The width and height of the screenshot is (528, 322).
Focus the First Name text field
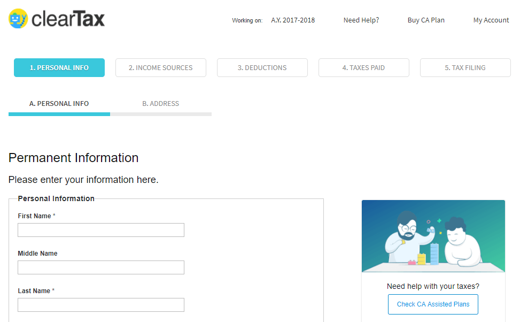pyautogui.click(x=101, y=230)
